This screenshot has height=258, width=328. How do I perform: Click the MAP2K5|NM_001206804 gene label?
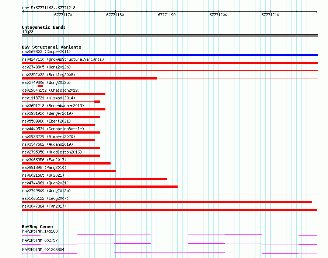(43, 250)
